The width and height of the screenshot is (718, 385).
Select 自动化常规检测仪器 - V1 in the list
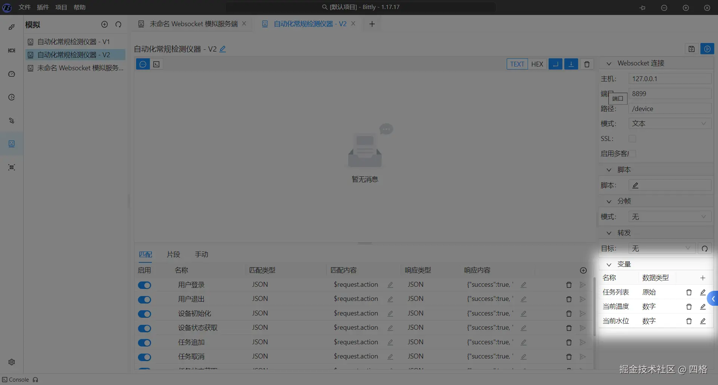coord(75,42)
